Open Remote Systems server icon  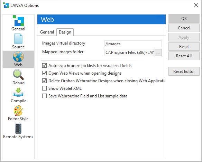18,128
